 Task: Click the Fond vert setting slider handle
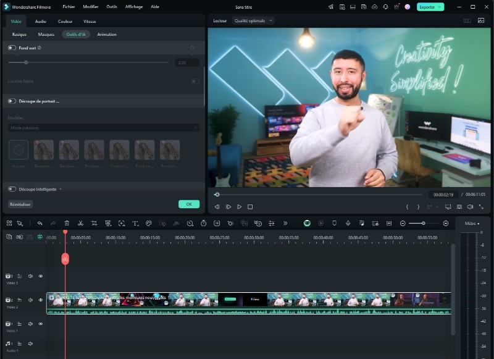click(x=26, y=62)
